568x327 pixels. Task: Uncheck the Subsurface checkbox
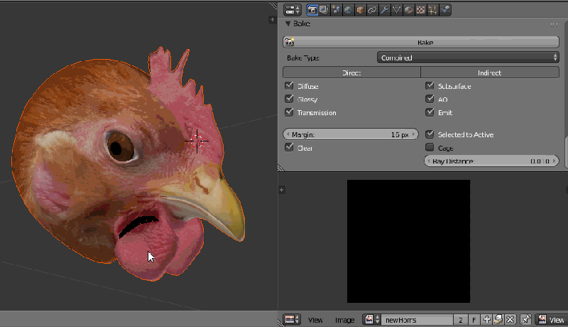point(430,86)
